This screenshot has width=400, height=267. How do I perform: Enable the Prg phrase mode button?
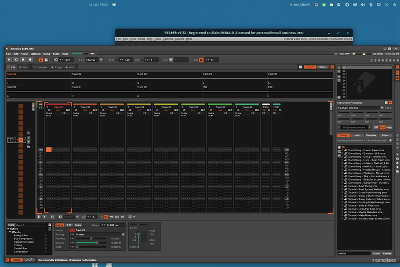pyautogui.click(x=383, y=127)
